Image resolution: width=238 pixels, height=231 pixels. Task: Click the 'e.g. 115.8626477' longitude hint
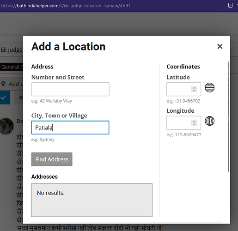184,134
